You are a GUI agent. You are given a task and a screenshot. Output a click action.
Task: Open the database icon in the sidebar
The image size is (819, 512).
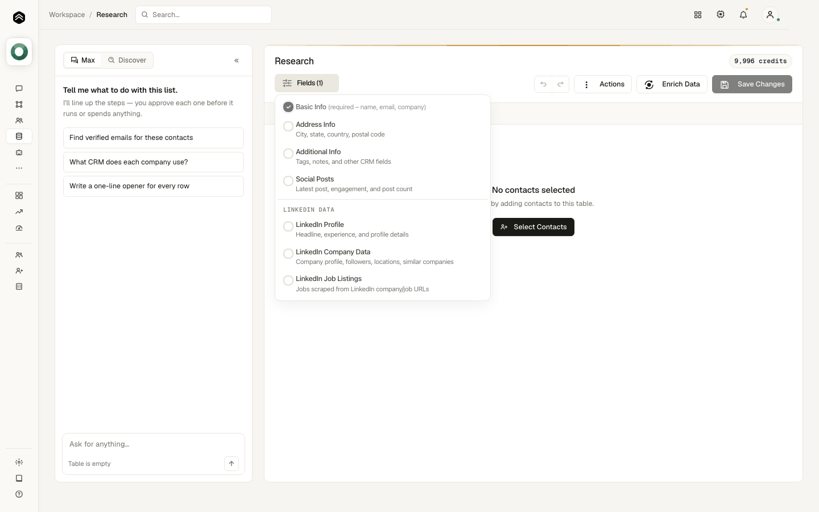coord(19,137)
